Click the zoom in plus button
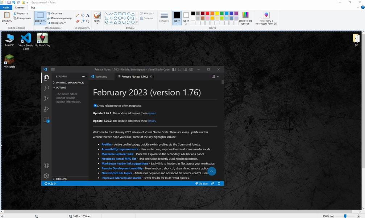This screenshot has height=218, width=365. pos(359,216)
